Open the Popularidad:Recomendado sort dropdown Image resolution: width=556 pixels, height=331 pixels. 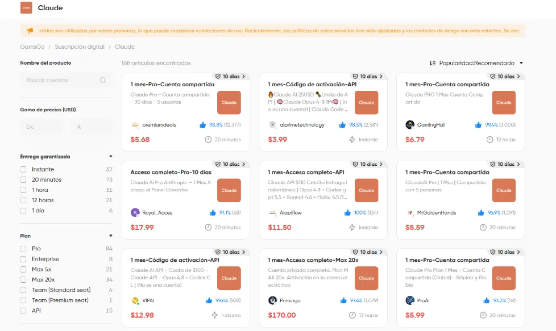pos(476,63)
